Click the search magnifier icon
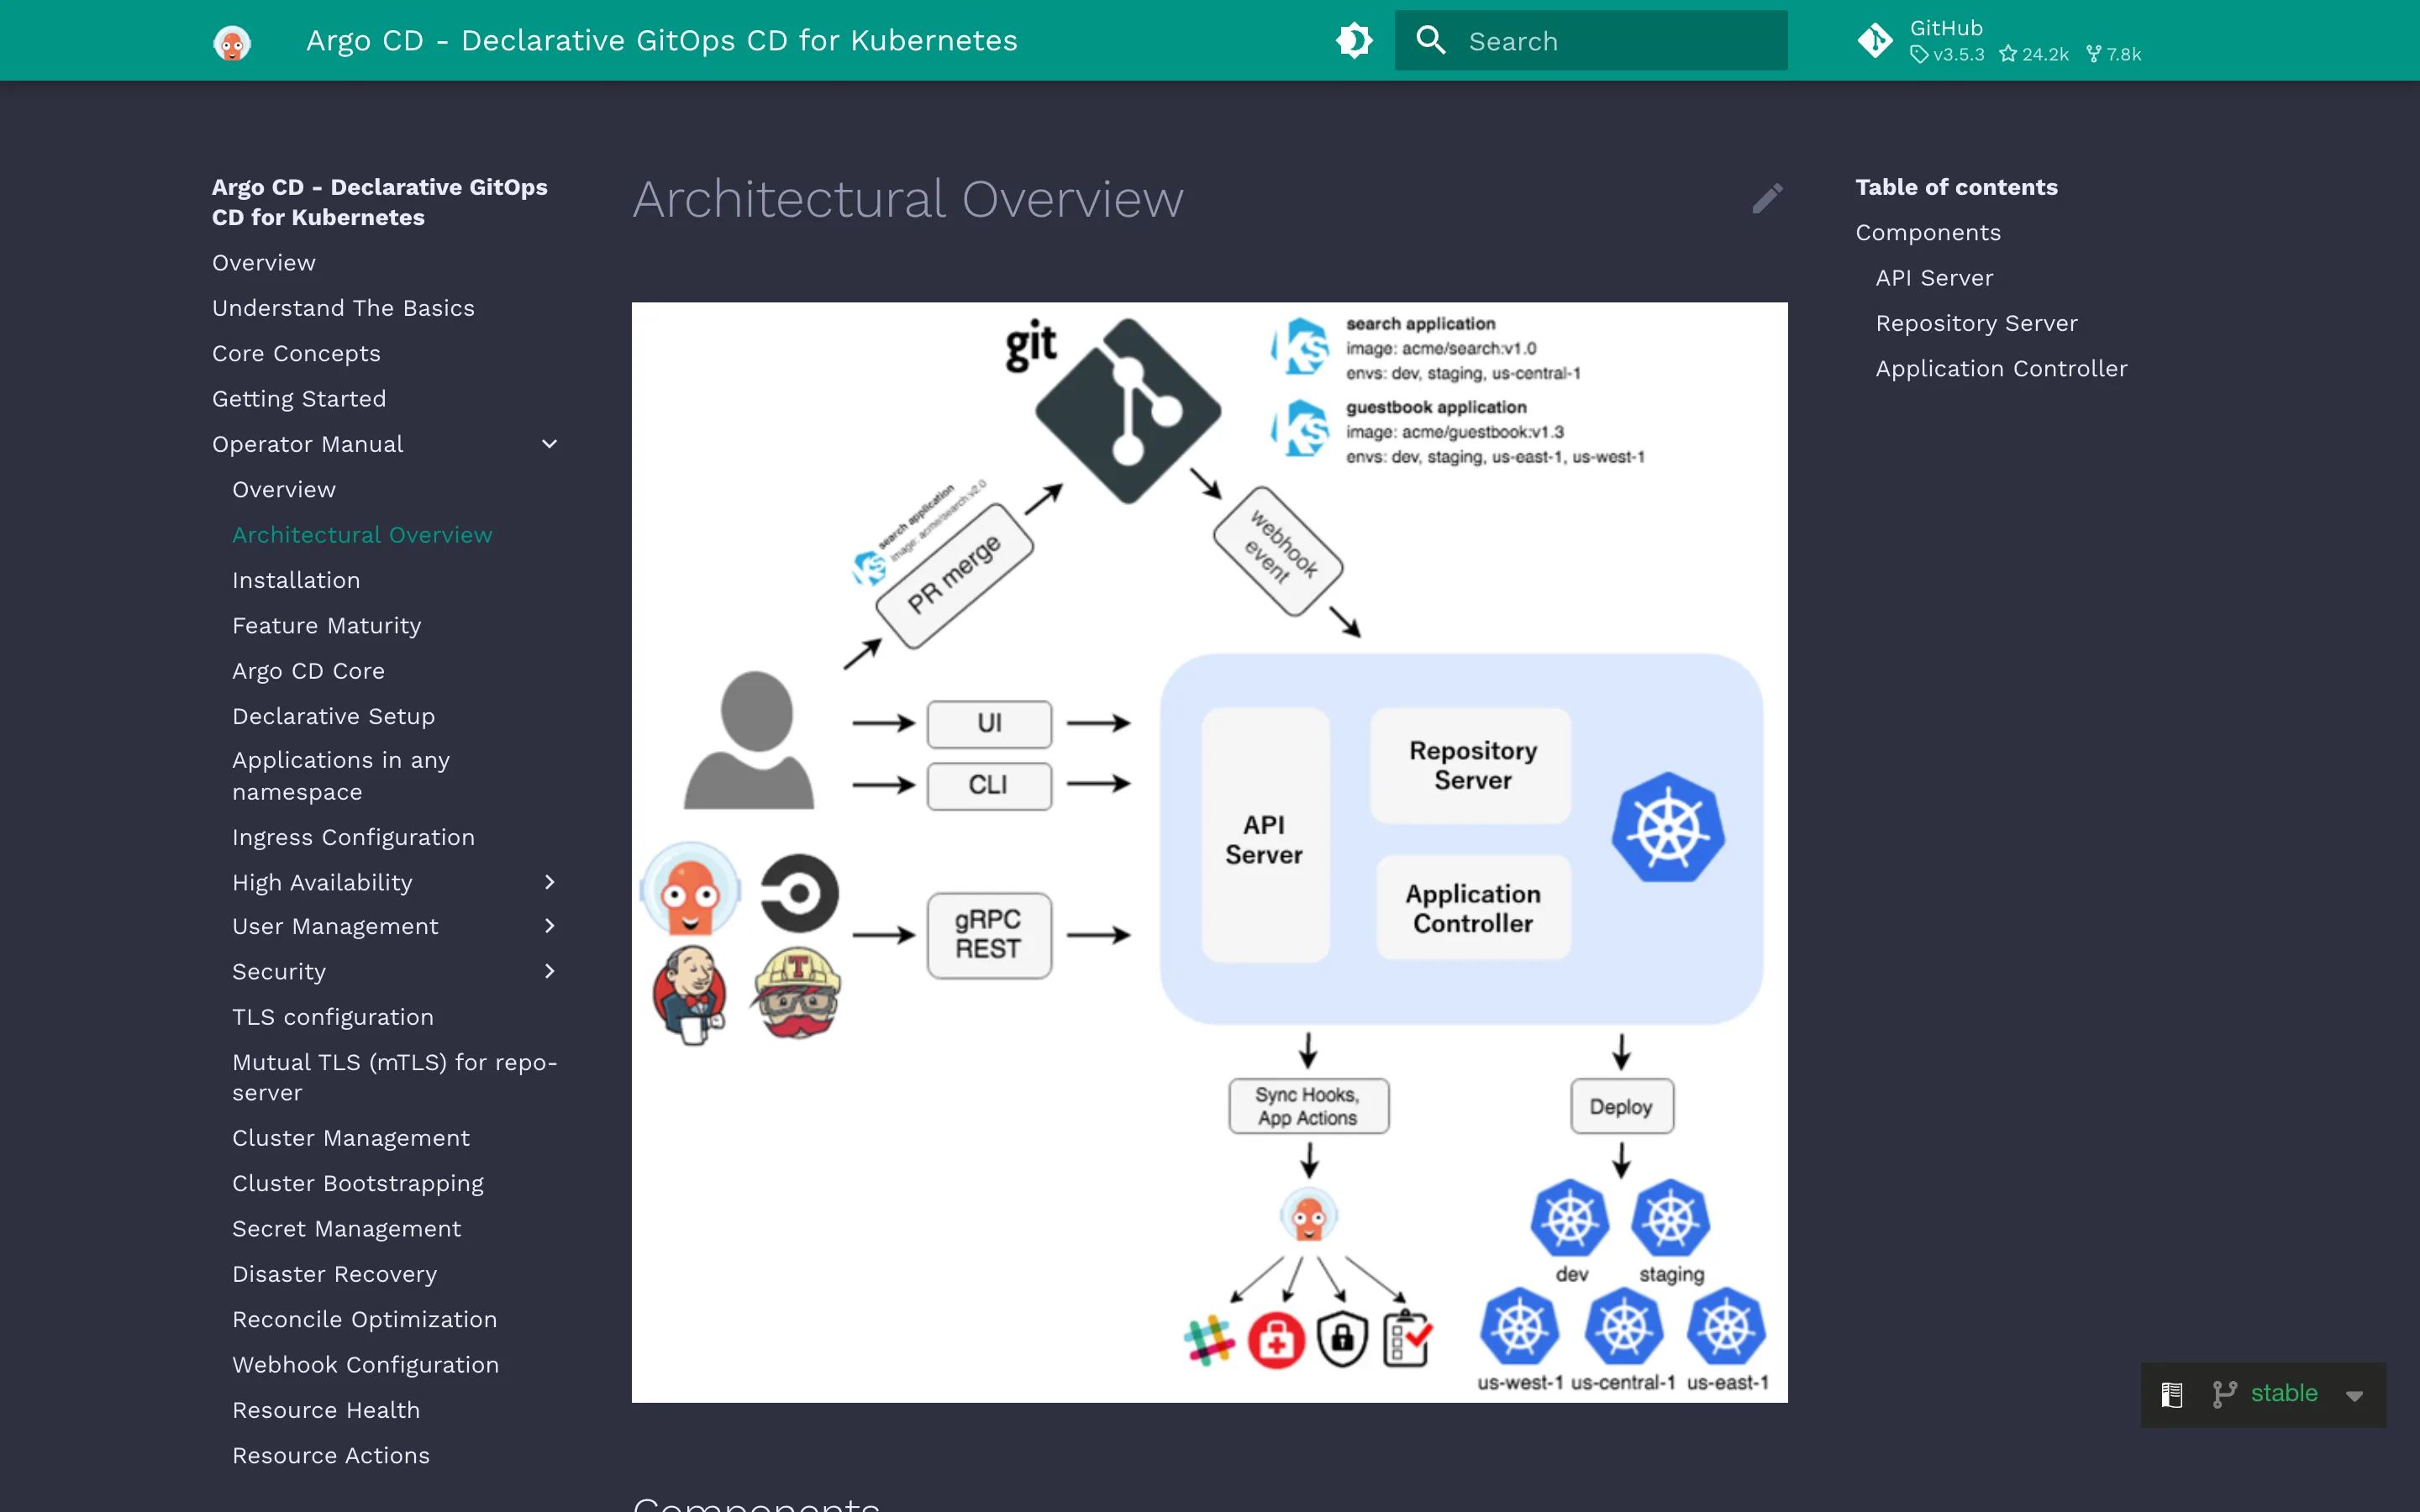 coord(1431,41)
